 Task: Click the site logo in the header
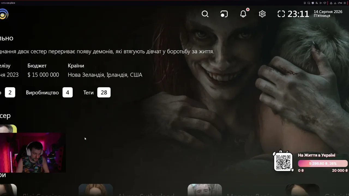pyautogui.click(x=4, y=14)
